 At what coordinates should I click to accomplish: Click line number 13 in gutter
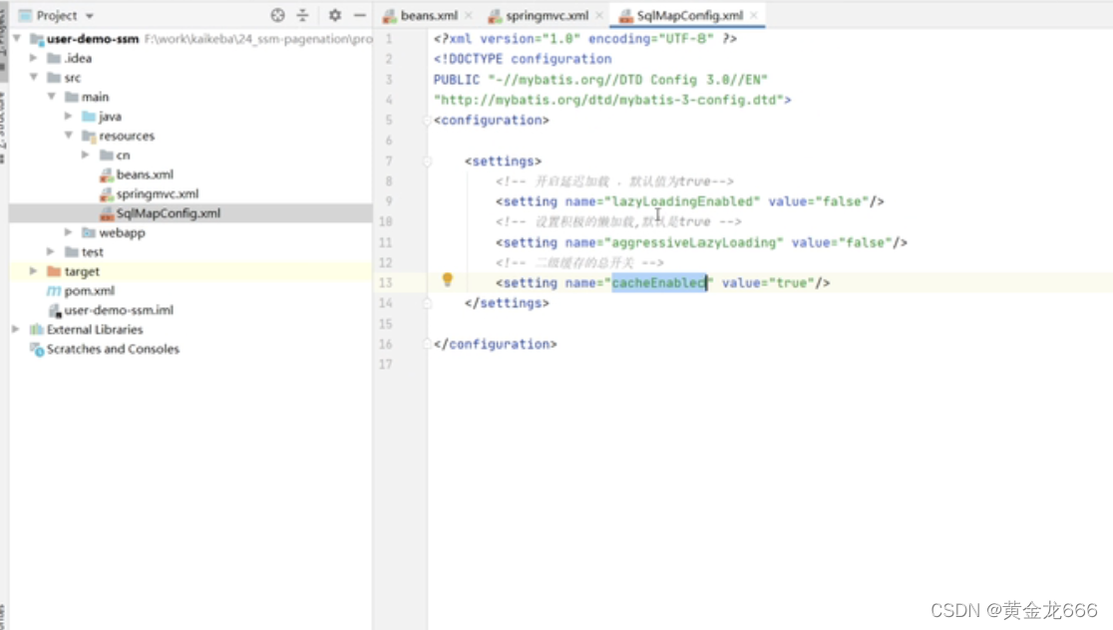(385, 283)
